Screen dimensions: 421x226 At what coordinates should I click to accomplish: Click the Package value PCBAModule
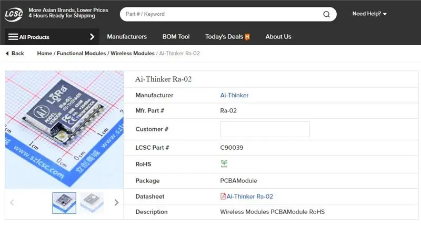coord(238,181)
